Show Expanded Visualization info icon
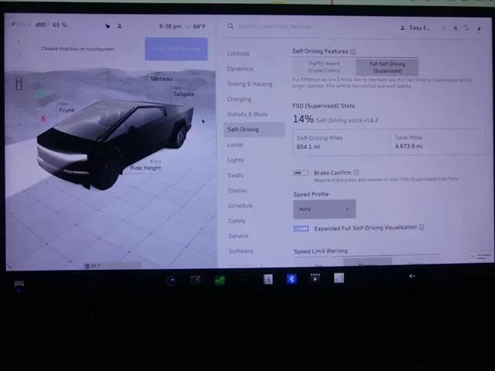Screen dimensions: 495x371 (x=422, y=227)
